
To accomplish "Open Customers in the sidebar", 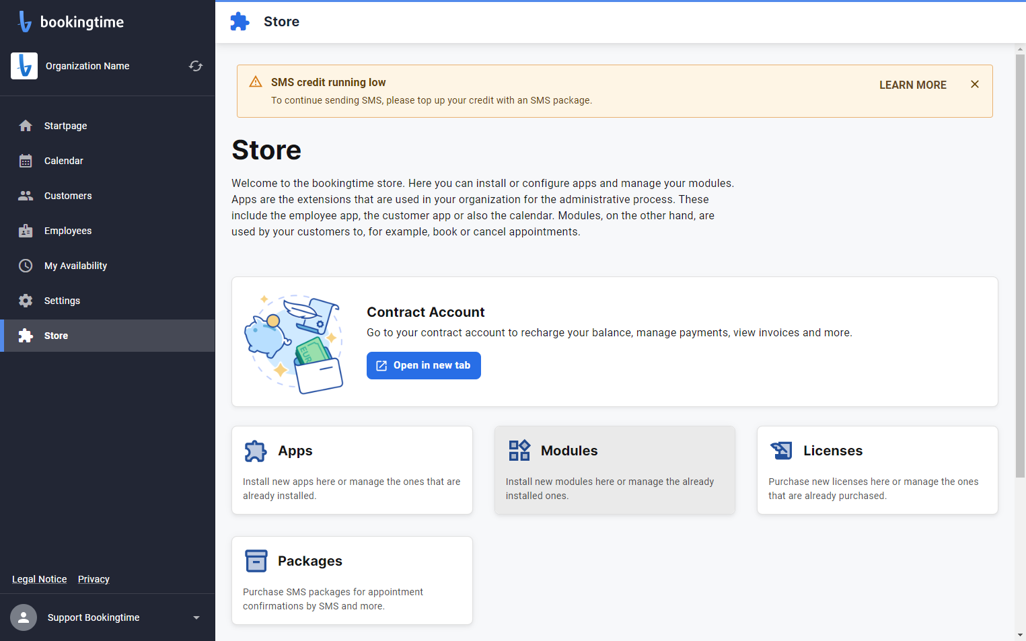I will (x=108, y=196).
